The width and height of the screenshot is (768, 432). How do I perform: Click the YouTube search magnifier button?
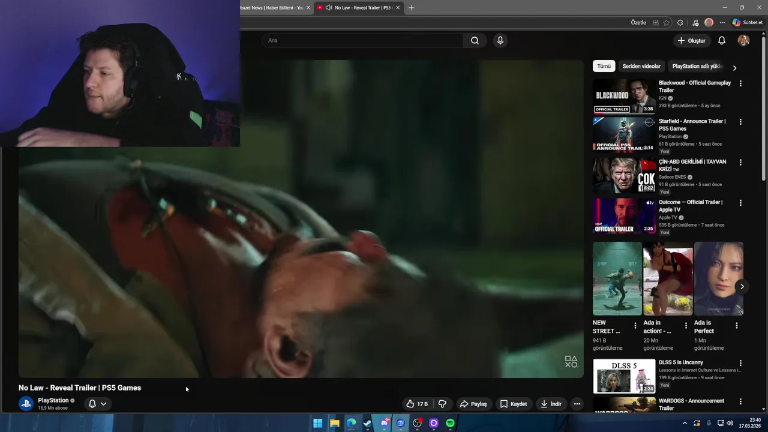click(x=475, y=41)
